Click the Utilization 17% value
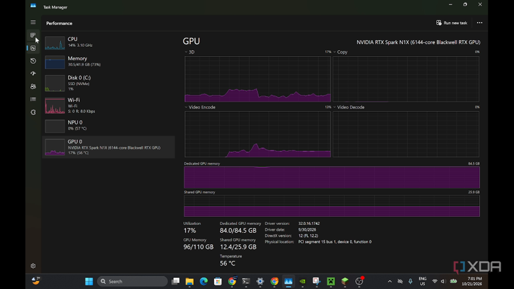The height and width of the screenshot is (289, 514). tap(189, 231)
